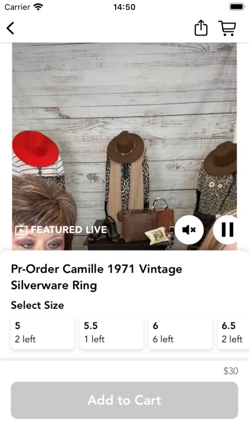This screenshot has height=443, width=249.
Task: Tap the Add to Cart button
Action: (x=125, y=400)
